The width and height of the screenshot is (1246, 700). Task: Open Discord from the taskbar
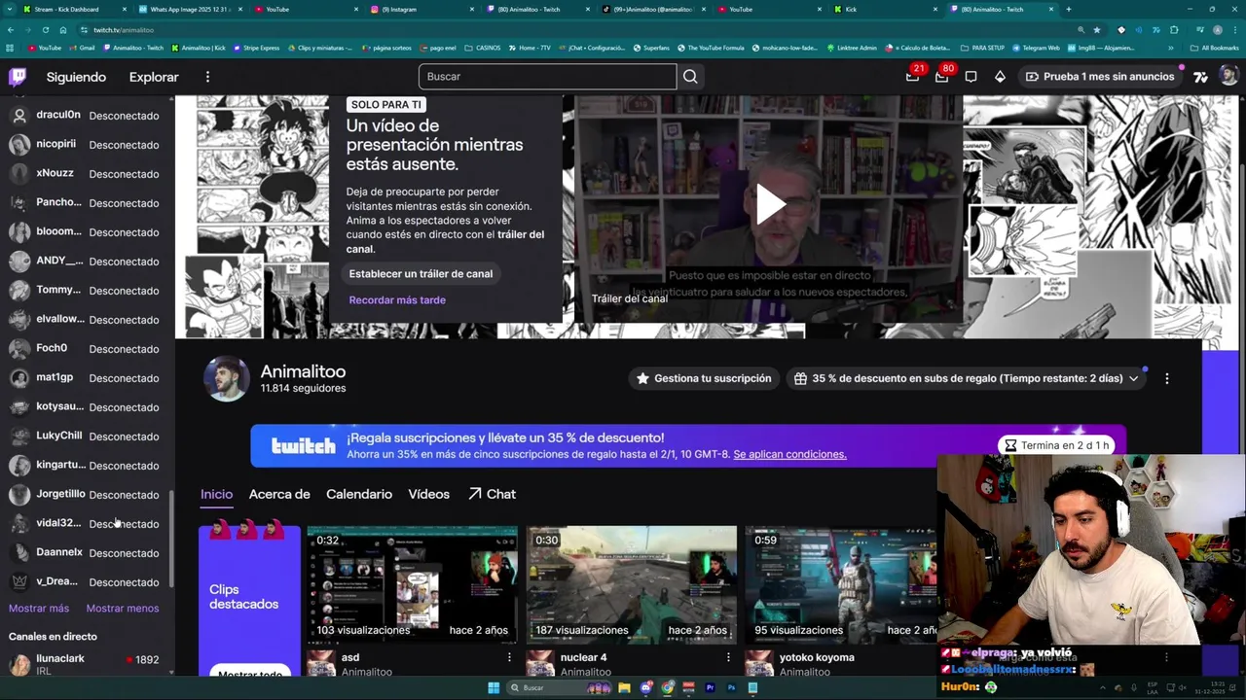coord(645,687)
